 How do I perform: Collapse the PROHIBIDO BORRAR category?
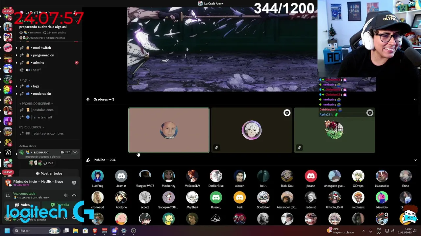click(x=36, y=104)
